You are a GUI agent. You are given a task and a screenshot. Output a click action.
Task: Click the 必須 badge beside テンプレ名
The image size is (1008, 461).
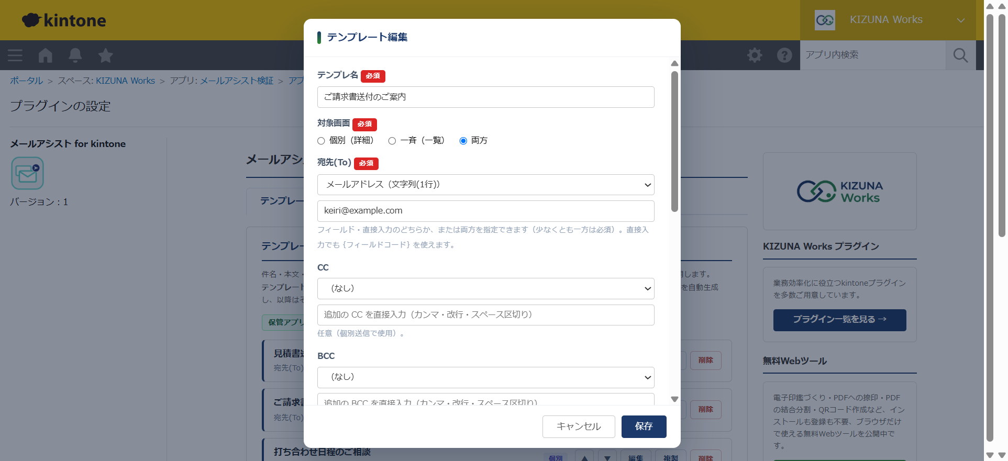pyautogui.click(x=373, y=76)
